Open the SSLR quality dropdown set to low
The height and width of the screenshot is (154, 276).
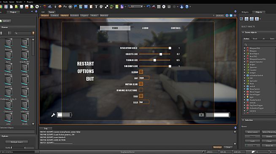144,102
